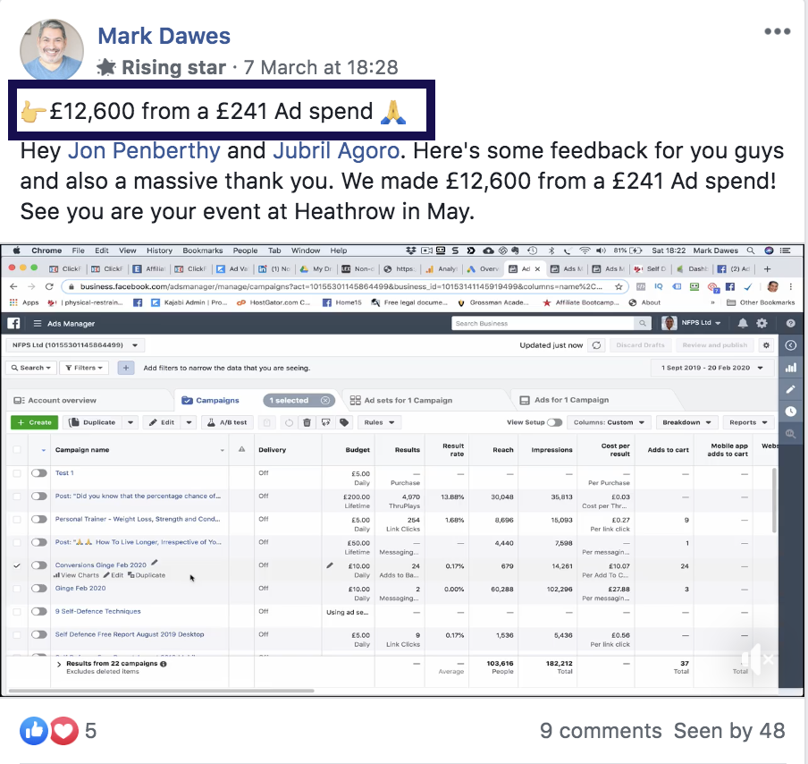This screenshot has width=808, height=764.
Task: Toggle the 9 Self-Defence Techniques switch
Action: (x=39, y=611)
